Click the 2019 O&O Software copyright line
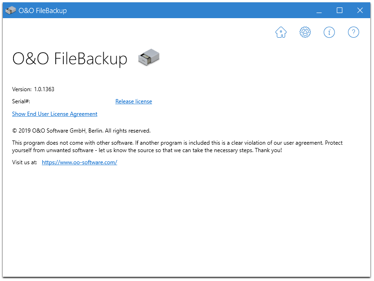Viewport: 374px width, 281px height. 81,131
